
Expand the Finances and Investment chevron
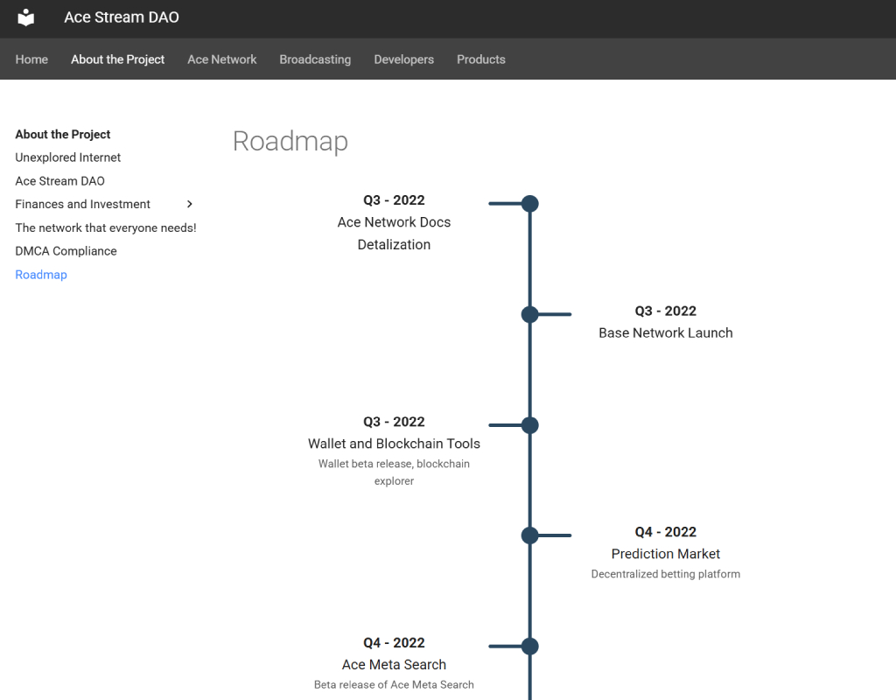pyautogui.click(x=190, y=204)
